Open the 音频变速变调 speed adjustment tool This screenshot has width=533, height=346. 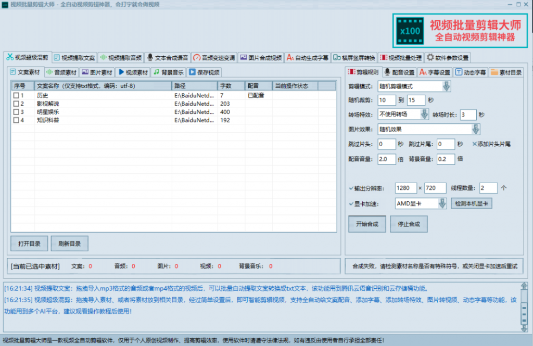click(213, 57)
